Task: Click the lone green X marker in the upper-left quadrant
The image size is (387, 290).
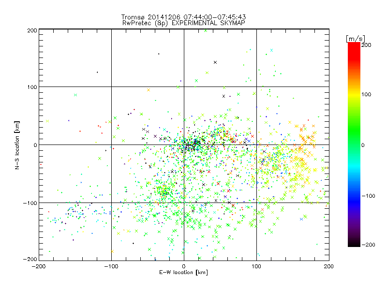Action: coord(75,95)
